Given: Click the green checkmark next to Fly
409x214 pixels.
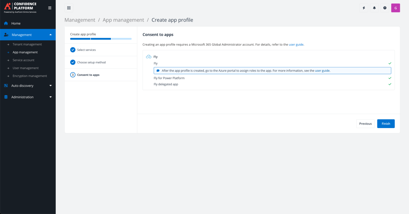Looking at the screenshot, I should [390, 63].
